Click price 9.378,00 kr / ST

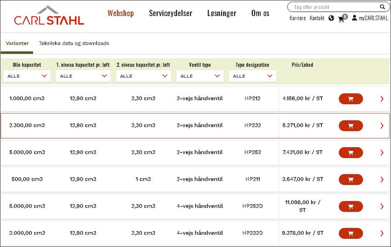tap(303, 233)
